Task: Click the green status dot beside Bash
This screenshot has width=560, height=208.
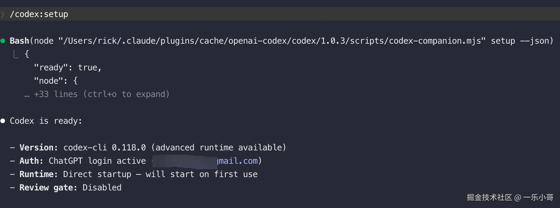Action: coord(3,41)
